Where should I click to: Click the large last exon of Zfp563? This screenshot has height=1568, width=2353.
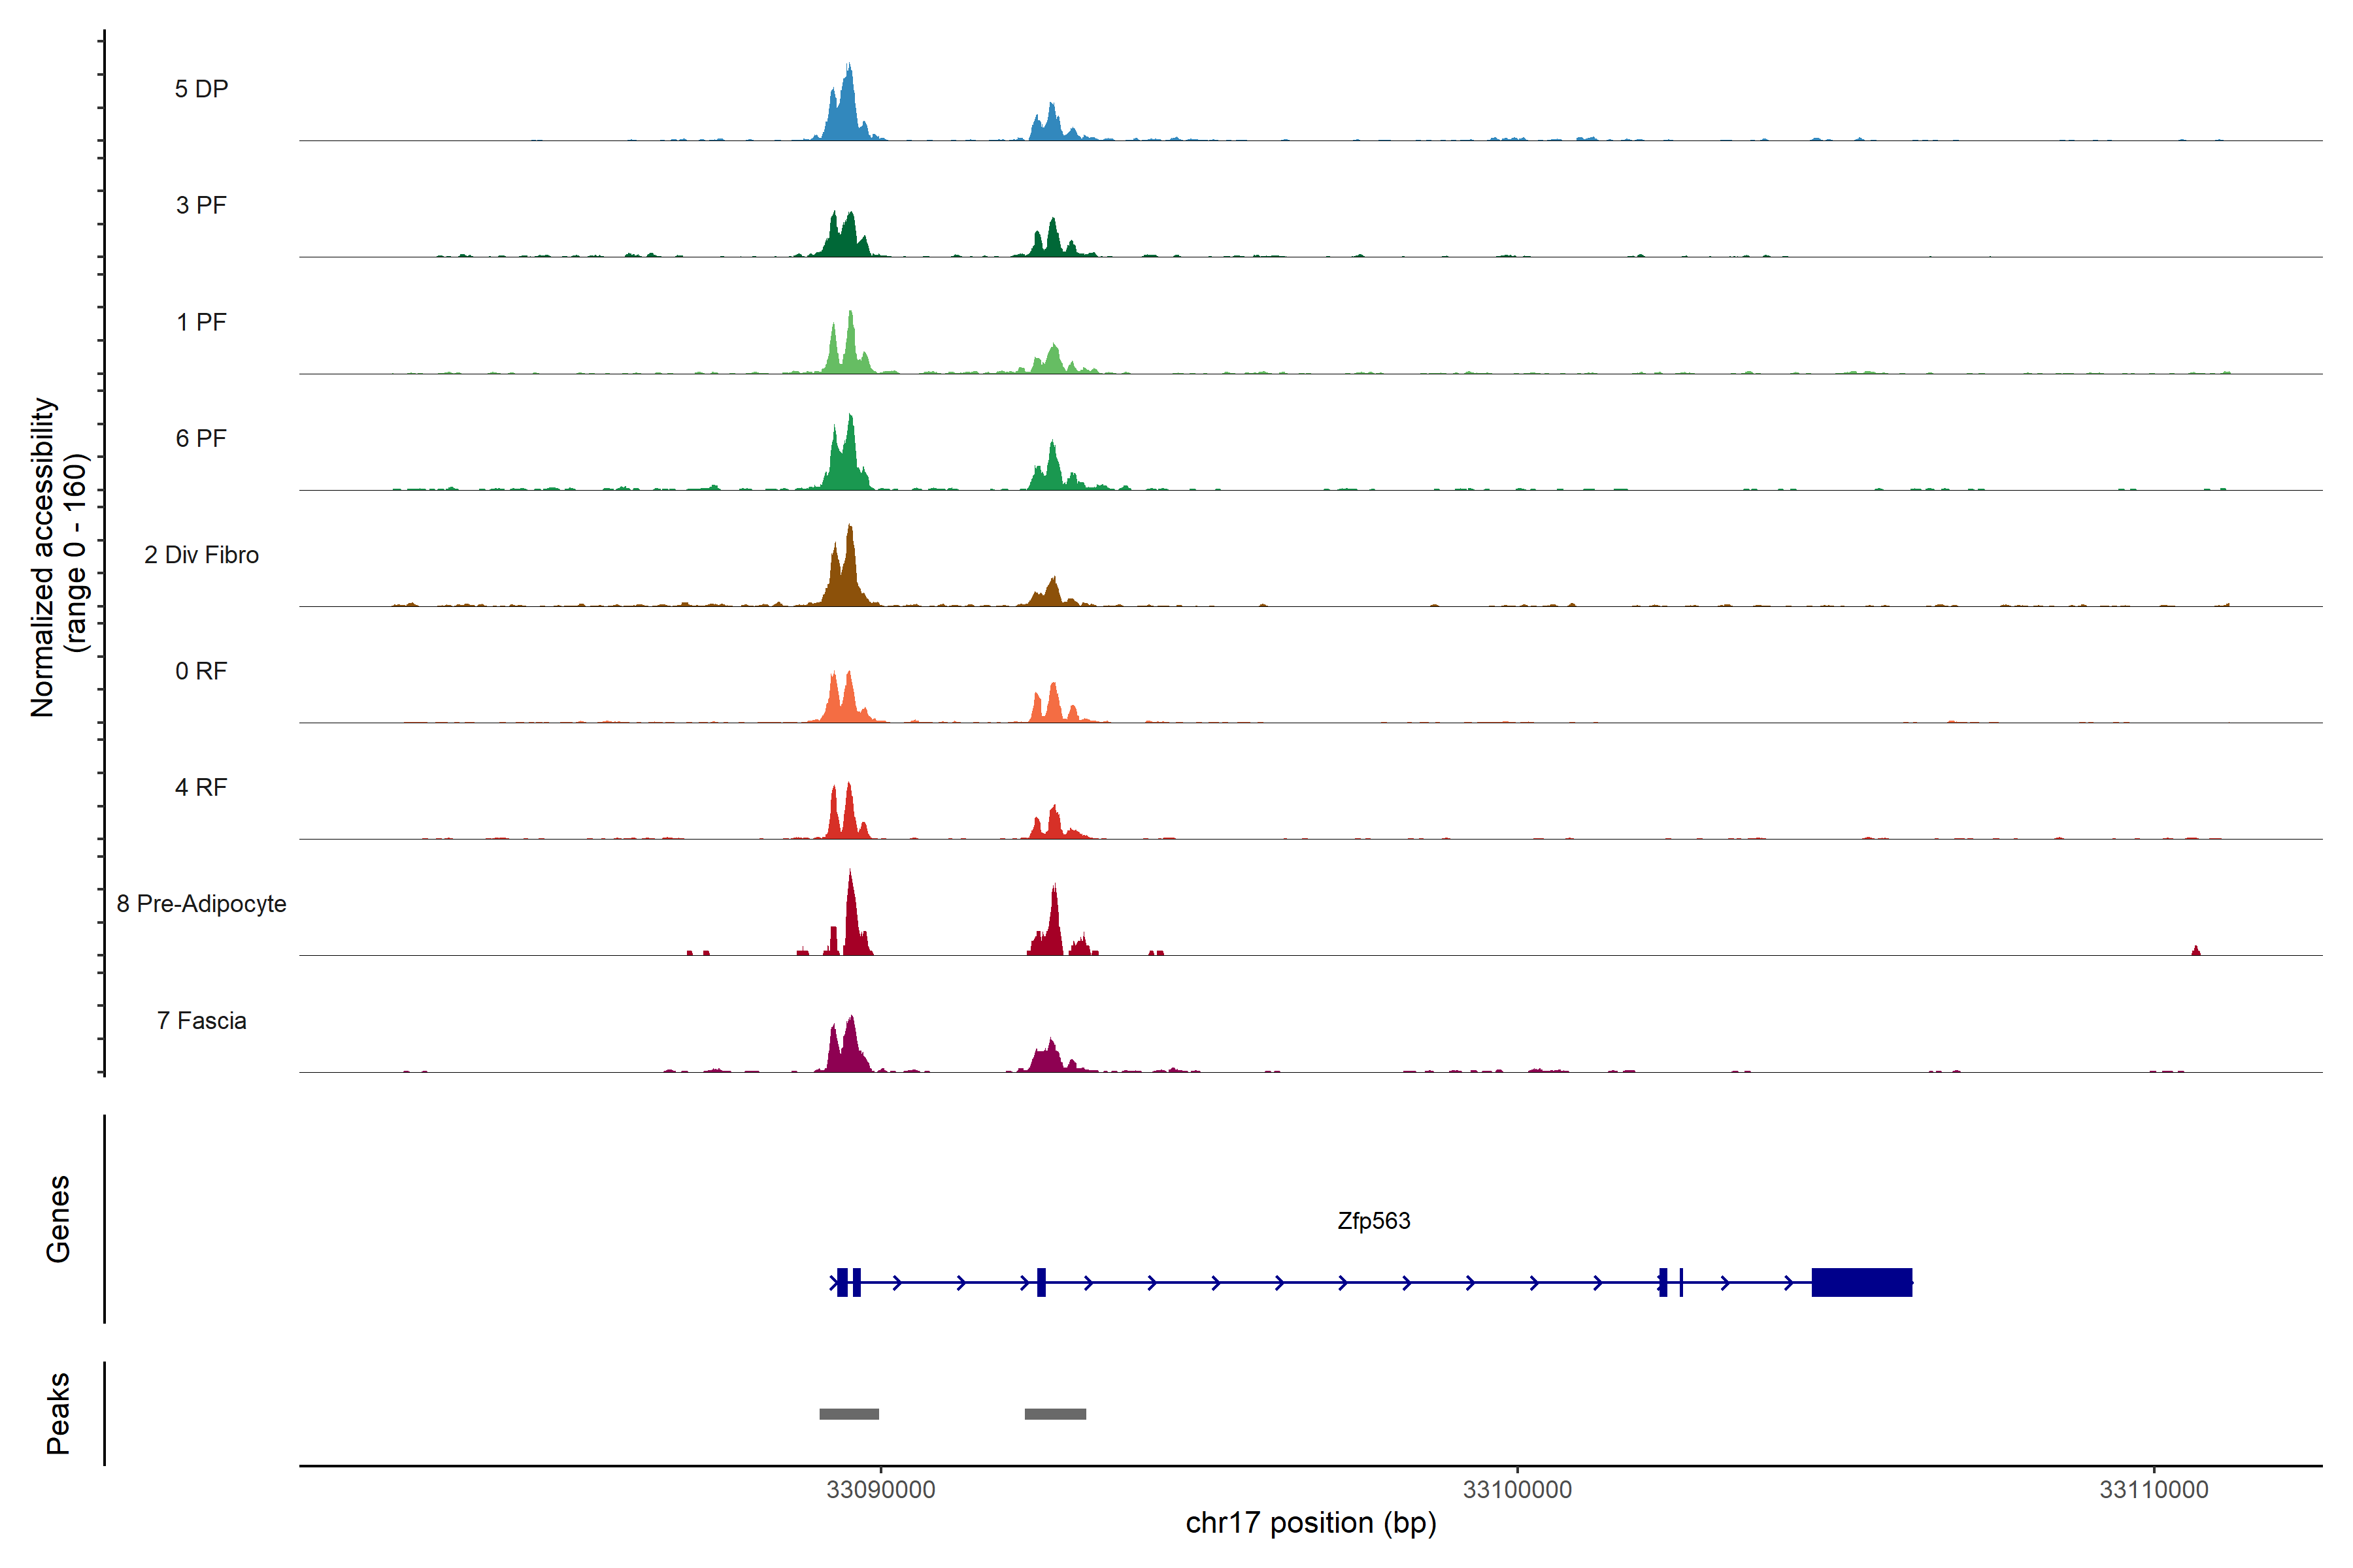(x=1861, y=1282)
